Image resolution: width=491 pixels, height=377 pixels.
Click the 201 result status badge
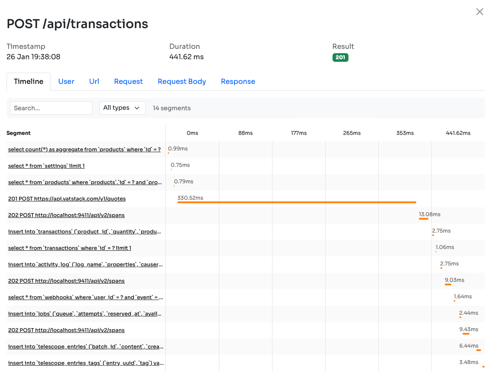(340, 58)
